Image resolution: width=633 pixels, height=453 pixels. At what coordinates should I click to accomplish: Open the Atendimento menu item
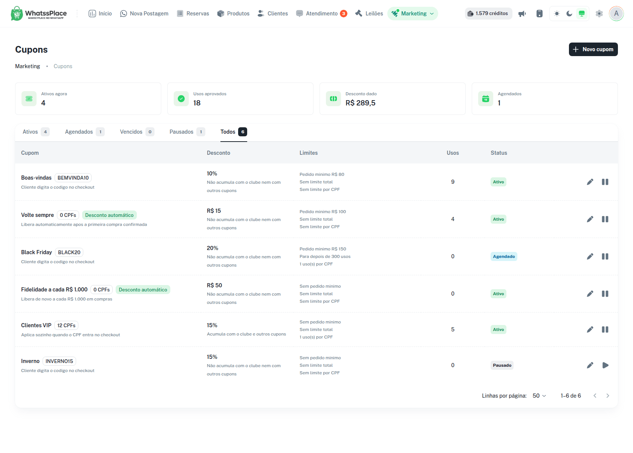pos(321,14)
